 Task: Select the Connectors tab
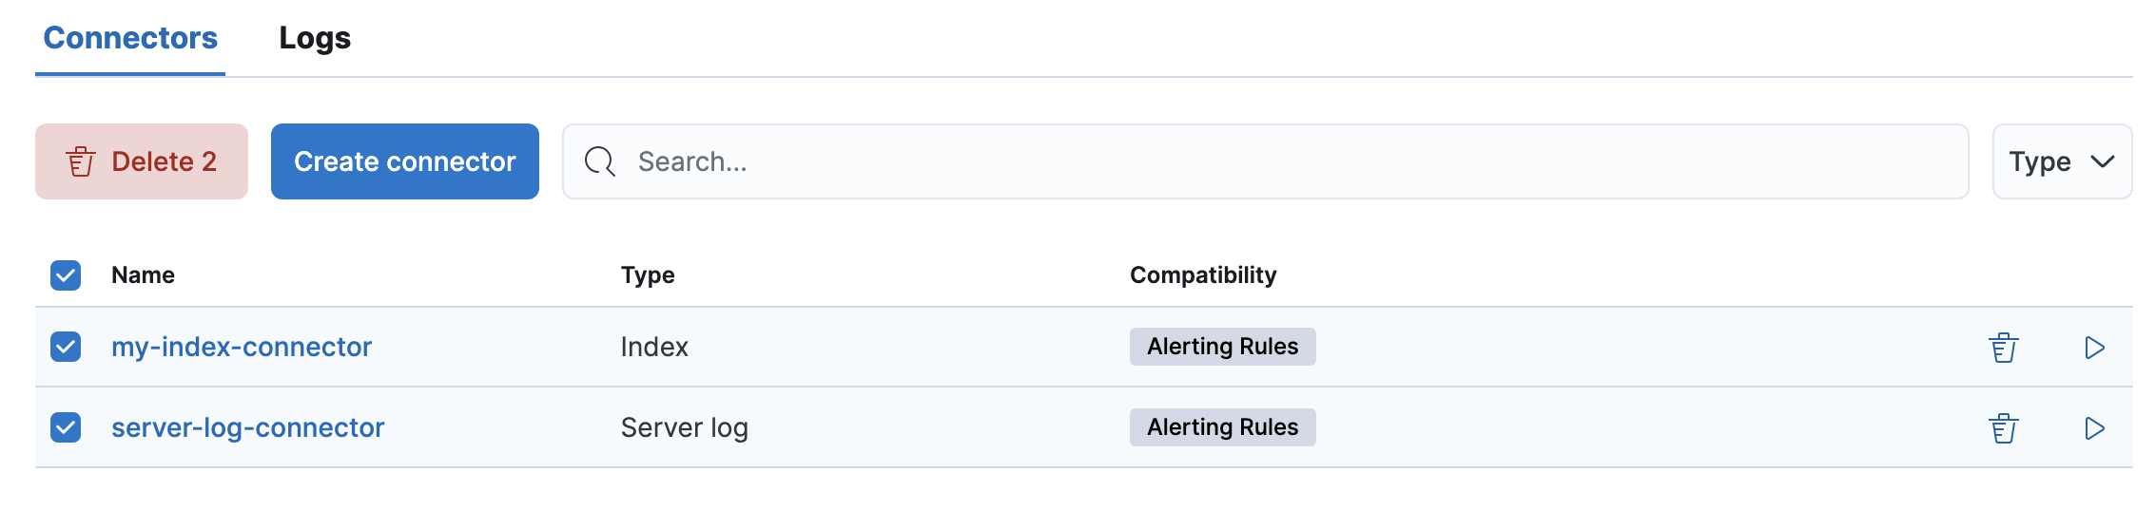point(130,38)
